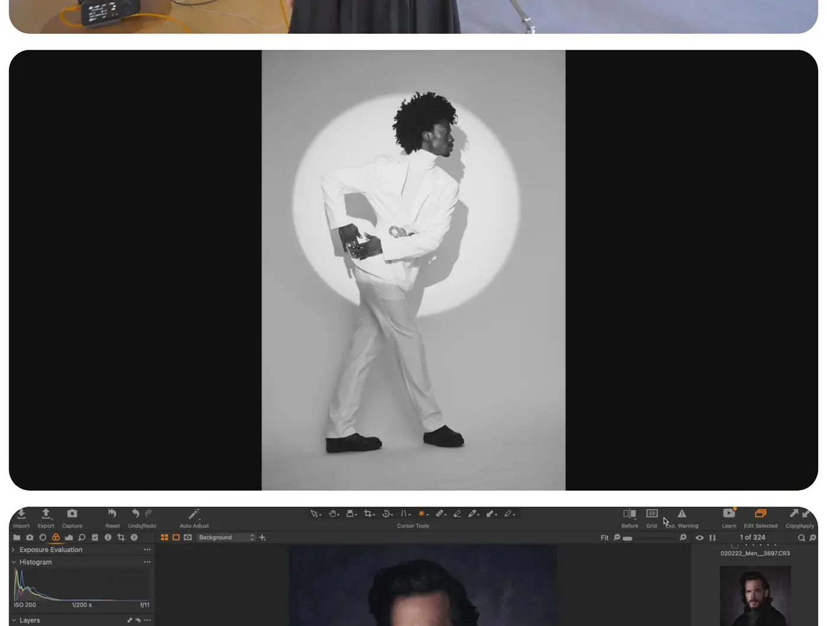
Task: Switch to the Color tool tab
Action: point(56,537)
